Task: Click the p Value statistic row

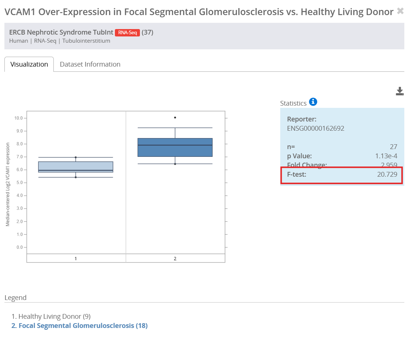Action: point(342,156)
